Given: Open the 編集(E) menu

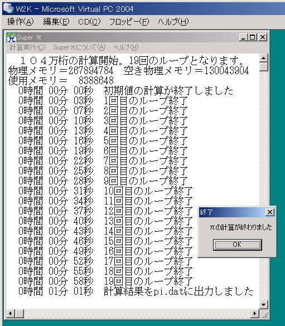Looking at the screenshot, I should pos(56,22).
